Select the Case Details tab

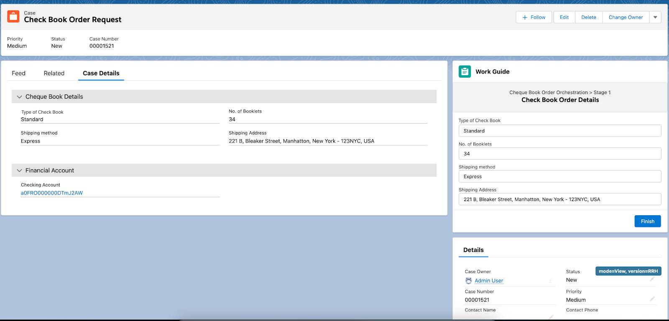tap(101, 73)
